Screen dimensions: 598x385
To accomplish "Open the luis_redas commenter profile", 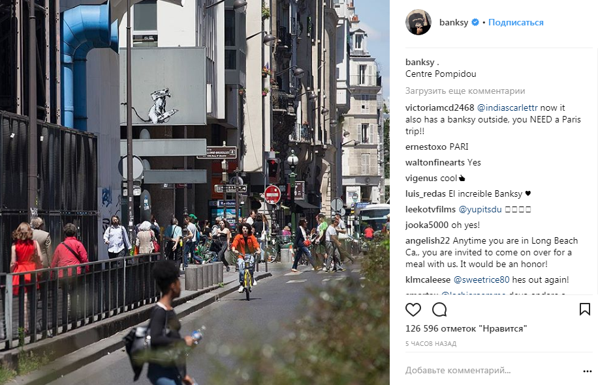I will point(425,193).
